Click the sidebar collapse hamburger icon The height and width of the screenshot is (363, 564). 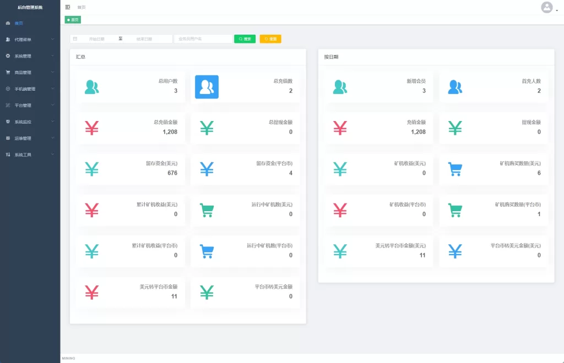(x=68, y=7)
